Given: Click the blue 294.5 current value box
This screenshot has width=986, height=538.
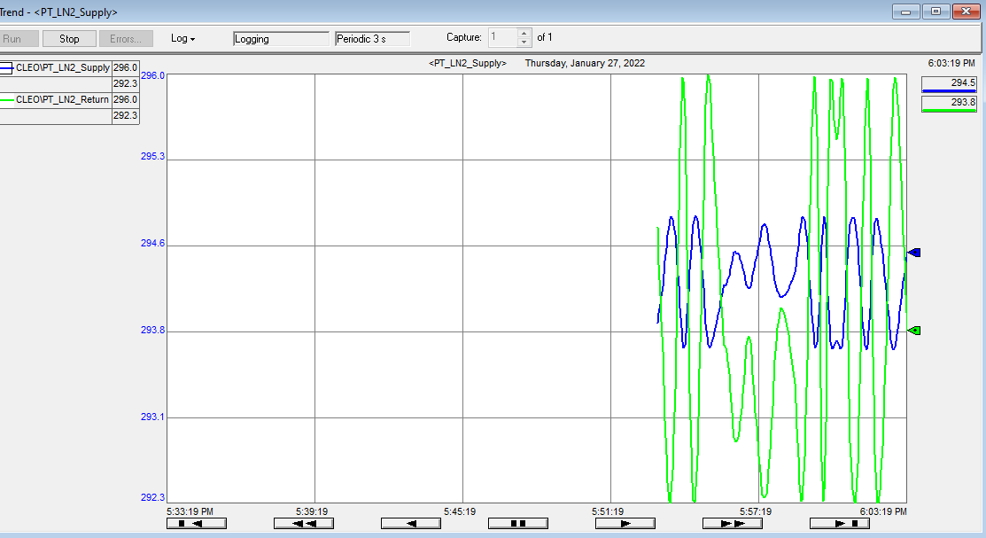Looking at the screenshot, I should [950, 83].
